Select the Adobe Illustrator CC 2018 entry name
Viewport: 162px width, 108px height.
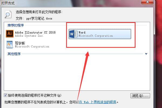[35, 32]
